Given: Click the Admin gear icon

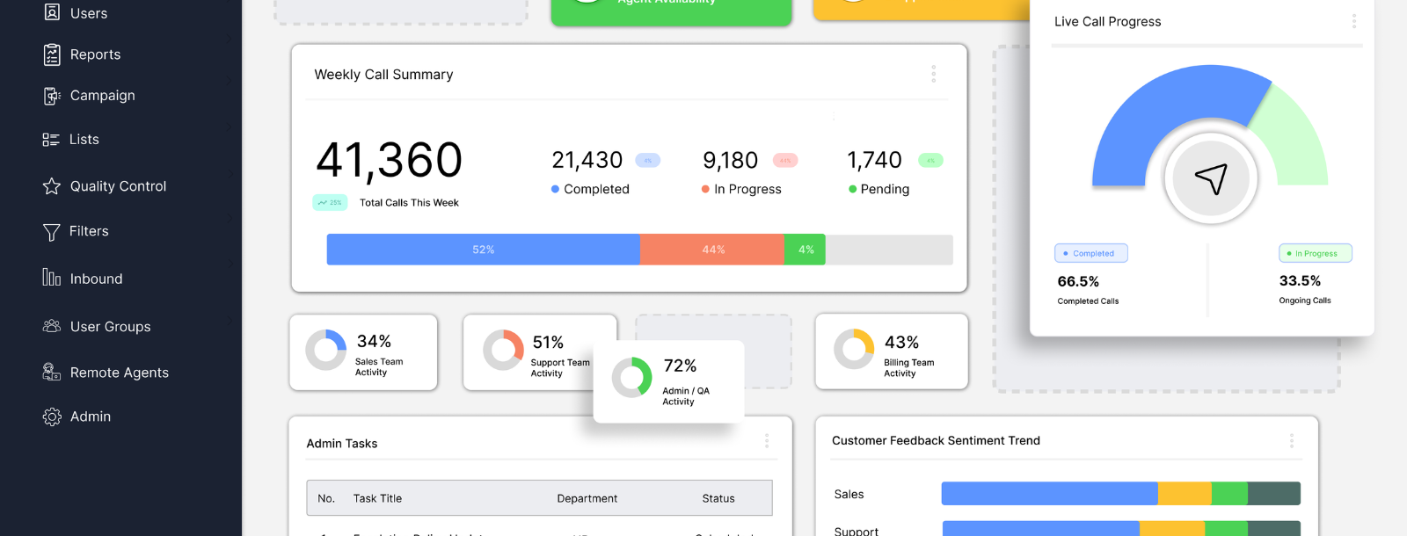Looking at the screenshot, I should (x=52, y=416).
